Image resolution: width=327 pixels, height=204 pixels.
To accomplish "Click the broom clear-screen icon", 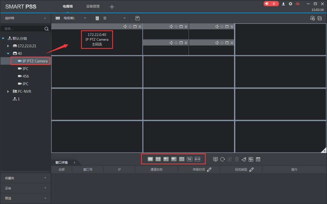I will [x=244, y=159].
